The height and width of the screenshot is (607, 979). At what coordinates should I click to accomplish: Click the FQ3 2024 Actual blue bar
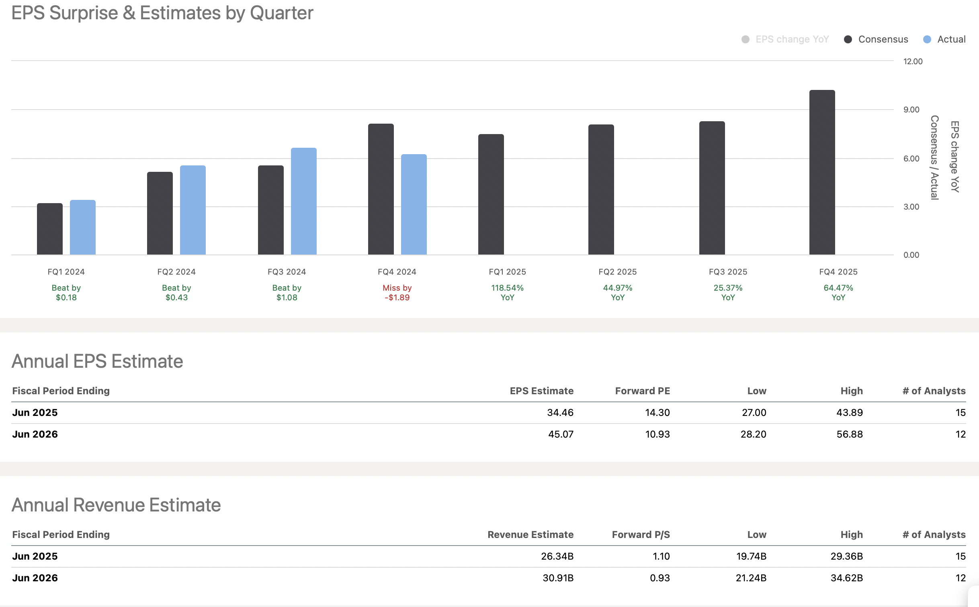[x=304, y=201]
